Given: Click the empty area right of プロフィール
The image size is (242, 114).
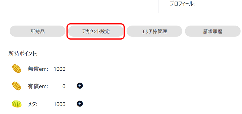Looking at the screenshot, I should pos(218,4).
